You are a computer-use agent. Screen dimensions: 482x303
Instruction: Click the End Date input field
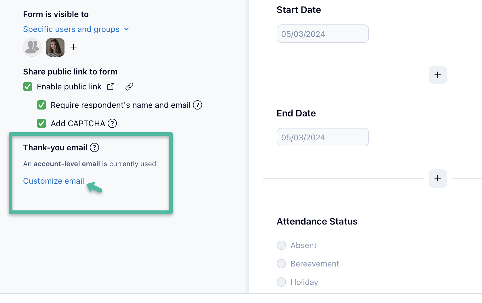322,137
